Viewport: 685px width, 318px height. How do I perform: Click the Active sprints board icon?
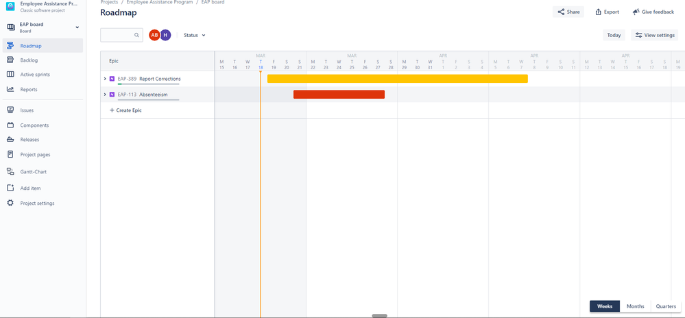[x=10, y=75]
